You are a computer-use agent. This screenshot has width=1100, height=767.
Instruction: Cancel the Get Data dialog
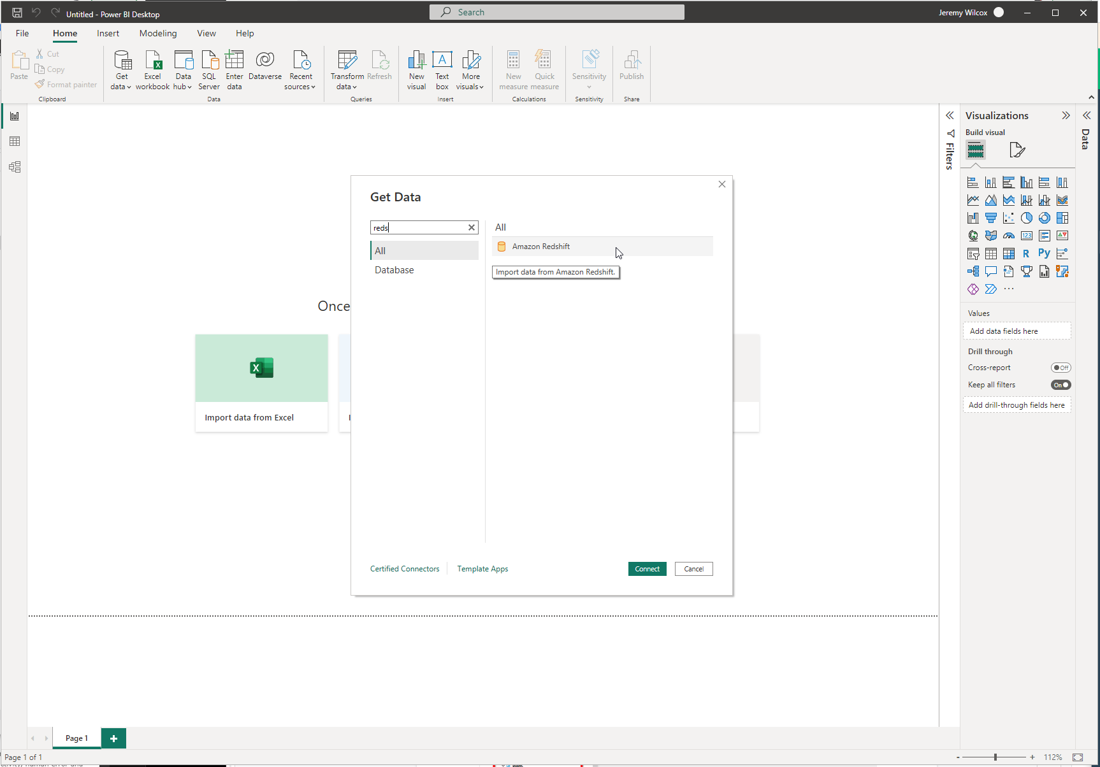click(694, 569)
